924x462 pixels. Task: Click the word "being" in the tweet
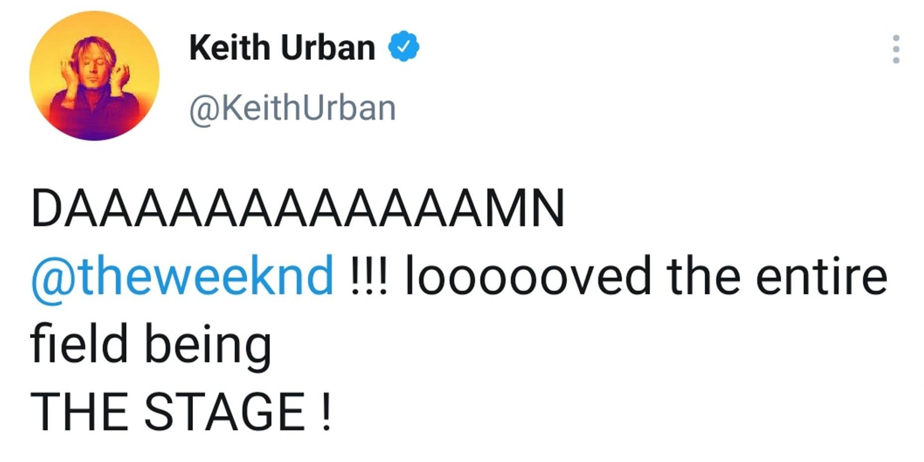pos(208,346)
